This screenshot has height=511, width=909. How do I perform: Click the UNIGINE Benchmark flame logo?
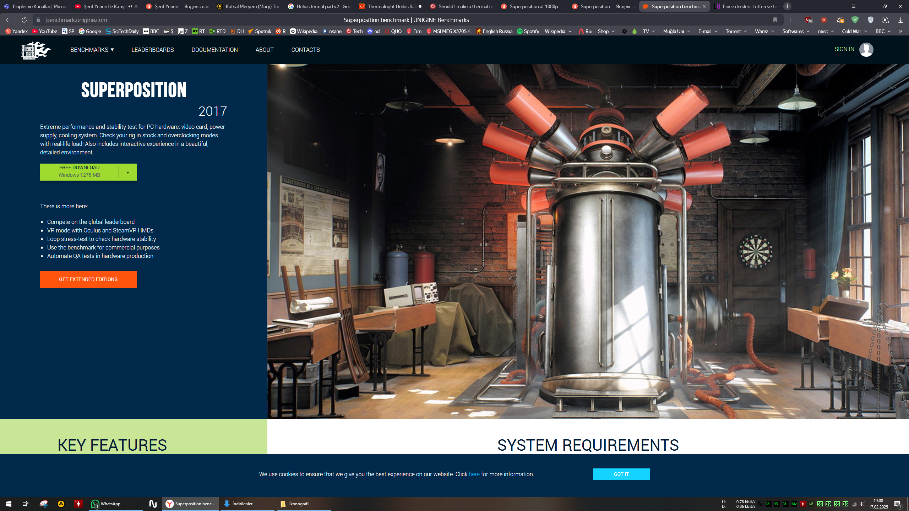[36, 50]
